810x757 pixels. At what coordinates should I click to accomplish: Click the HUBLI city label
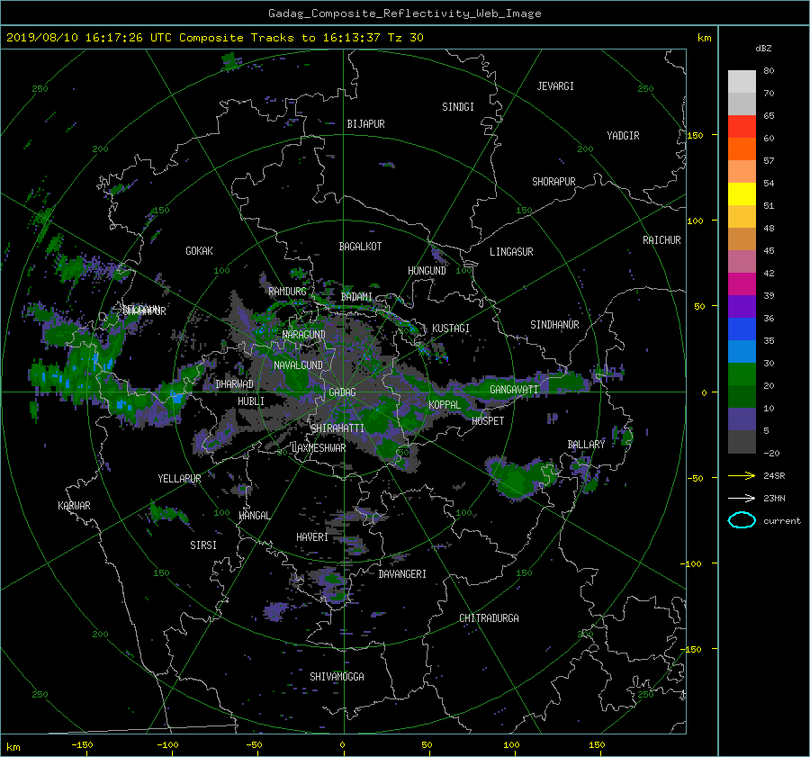(250, 401)
